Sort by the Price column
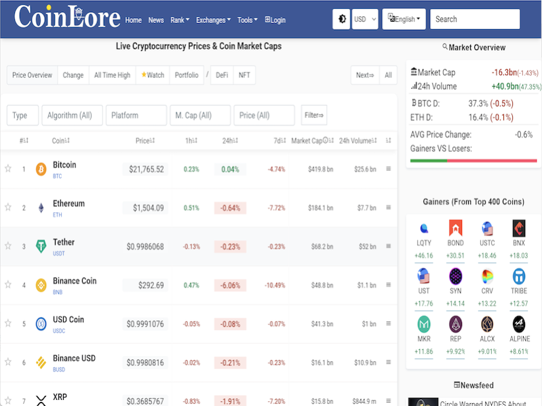 [x=145, y=140]
